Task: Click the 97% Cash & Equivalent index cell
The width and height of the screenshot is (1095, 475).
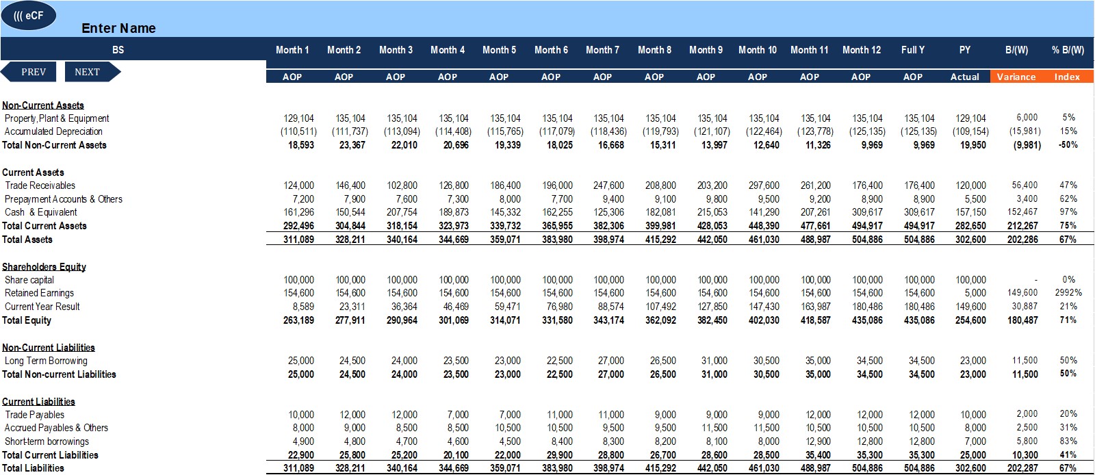Action: pos(1068,212)
